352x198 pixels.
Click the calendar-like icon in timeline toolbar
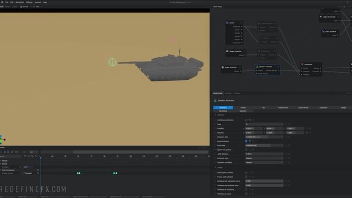tap(25, 156)
